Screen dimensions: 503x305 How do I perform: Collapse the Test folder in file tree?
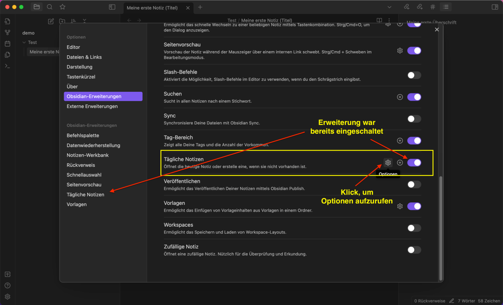tap(24, 42)
